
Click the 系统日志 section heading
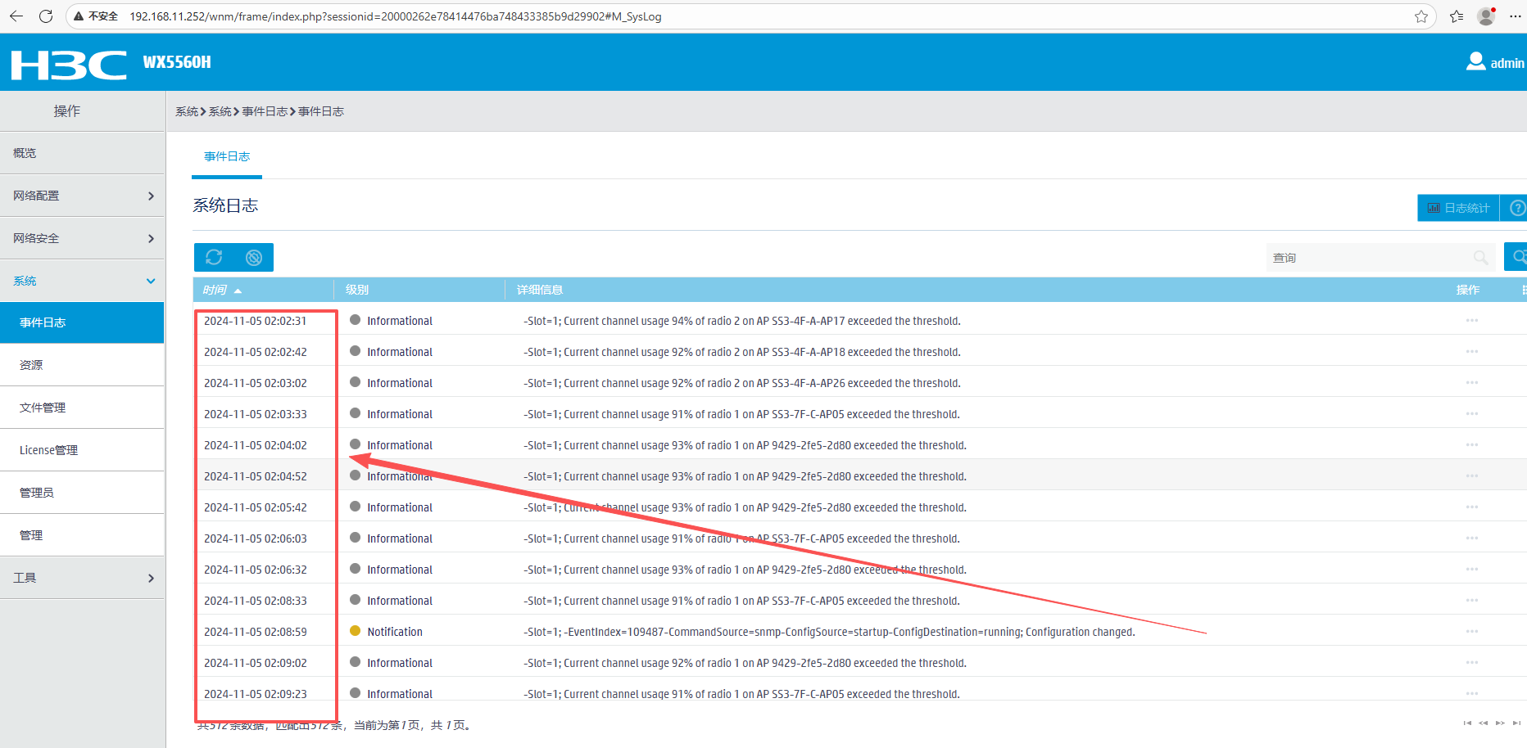tap(225, 205)
